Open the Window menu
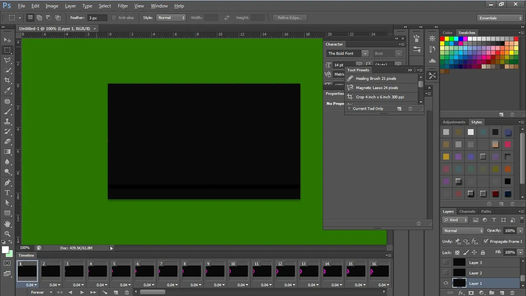The image size is (526, 296). pyautogui.click(x=159, y=6)
